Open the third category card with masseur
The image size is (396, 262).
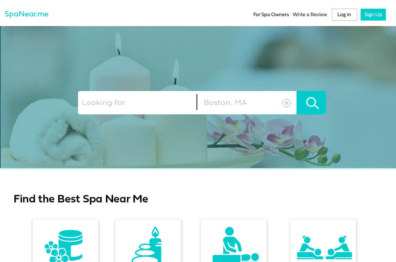234,241
